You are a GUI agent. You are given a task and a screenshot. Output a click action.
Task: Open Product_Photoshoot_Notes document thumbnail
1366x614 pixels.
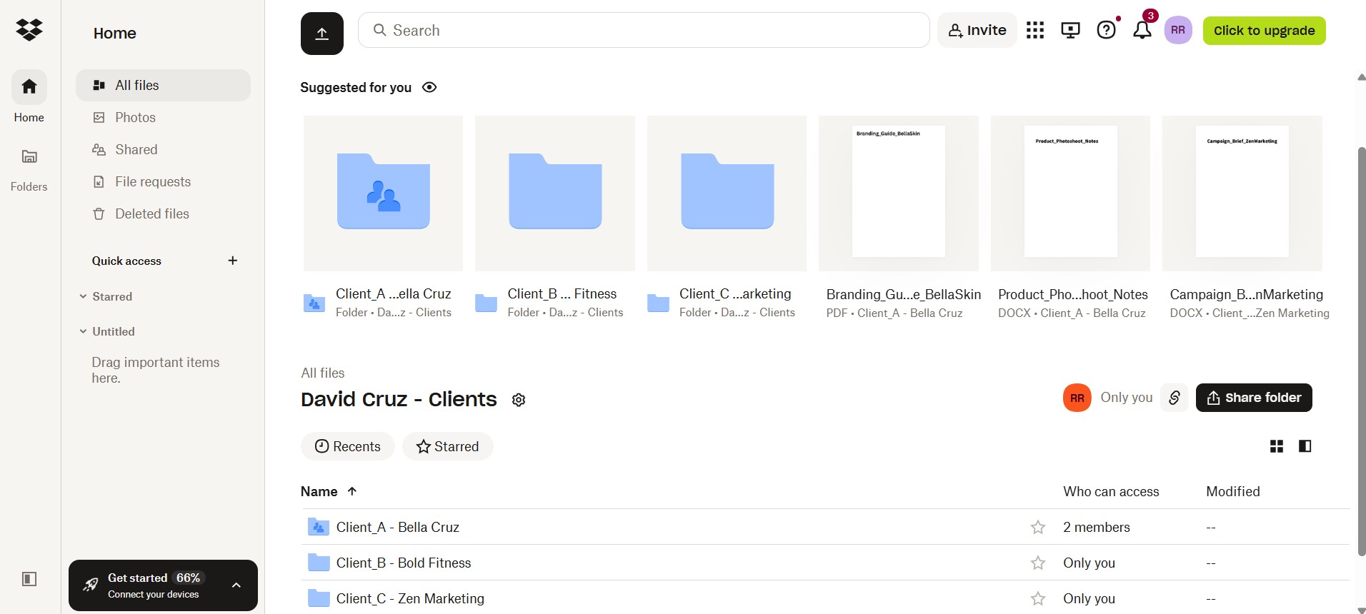click(1070, 193)
